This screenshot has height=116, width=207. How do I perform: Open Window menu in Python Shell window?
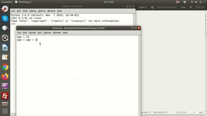pyautogui.click(x=51, y=11)
